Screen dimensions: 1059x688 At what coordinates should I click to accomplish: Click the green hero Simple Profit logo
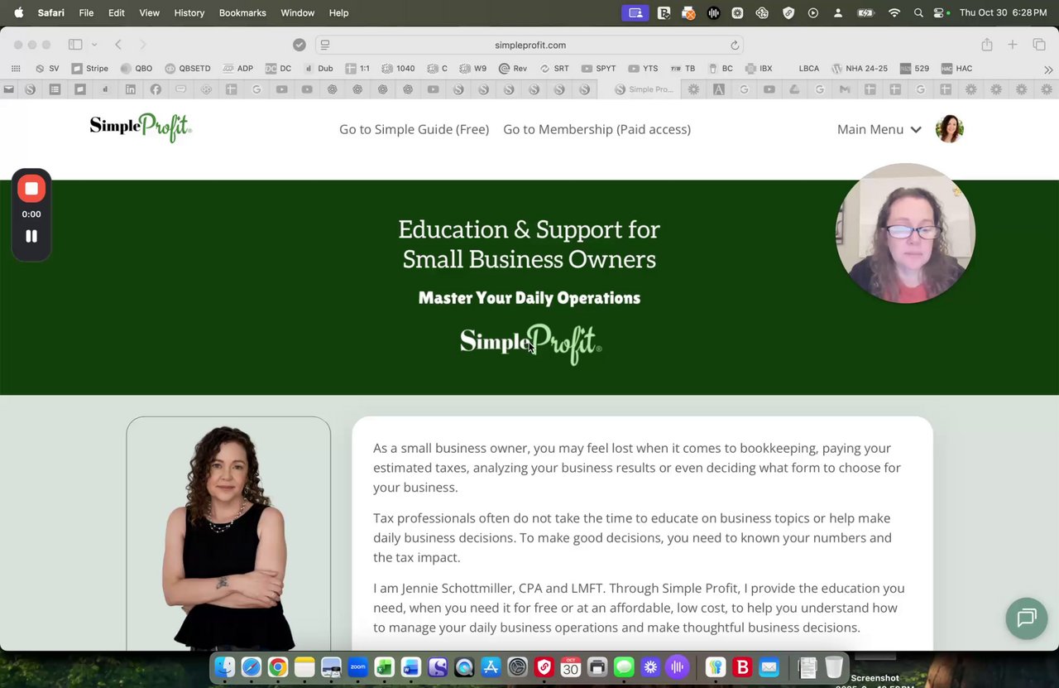point(530,344)
